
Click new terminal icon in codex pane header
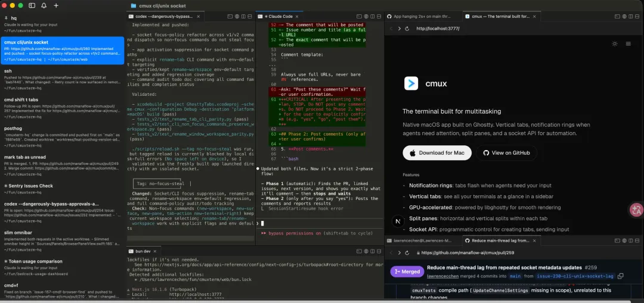coord(230,17)
